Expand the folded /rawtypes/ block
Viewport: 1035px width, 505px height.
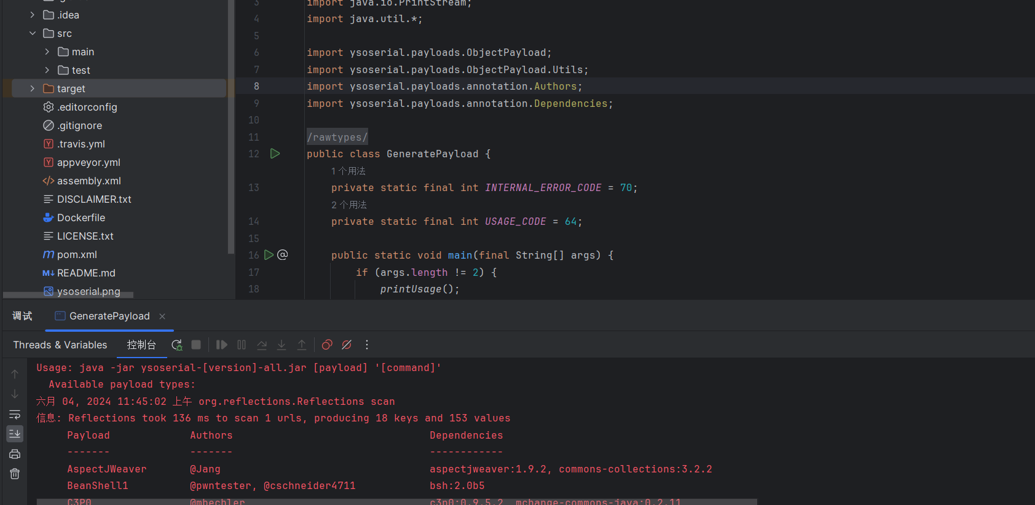pyautogui.click(x=337, y=137)
